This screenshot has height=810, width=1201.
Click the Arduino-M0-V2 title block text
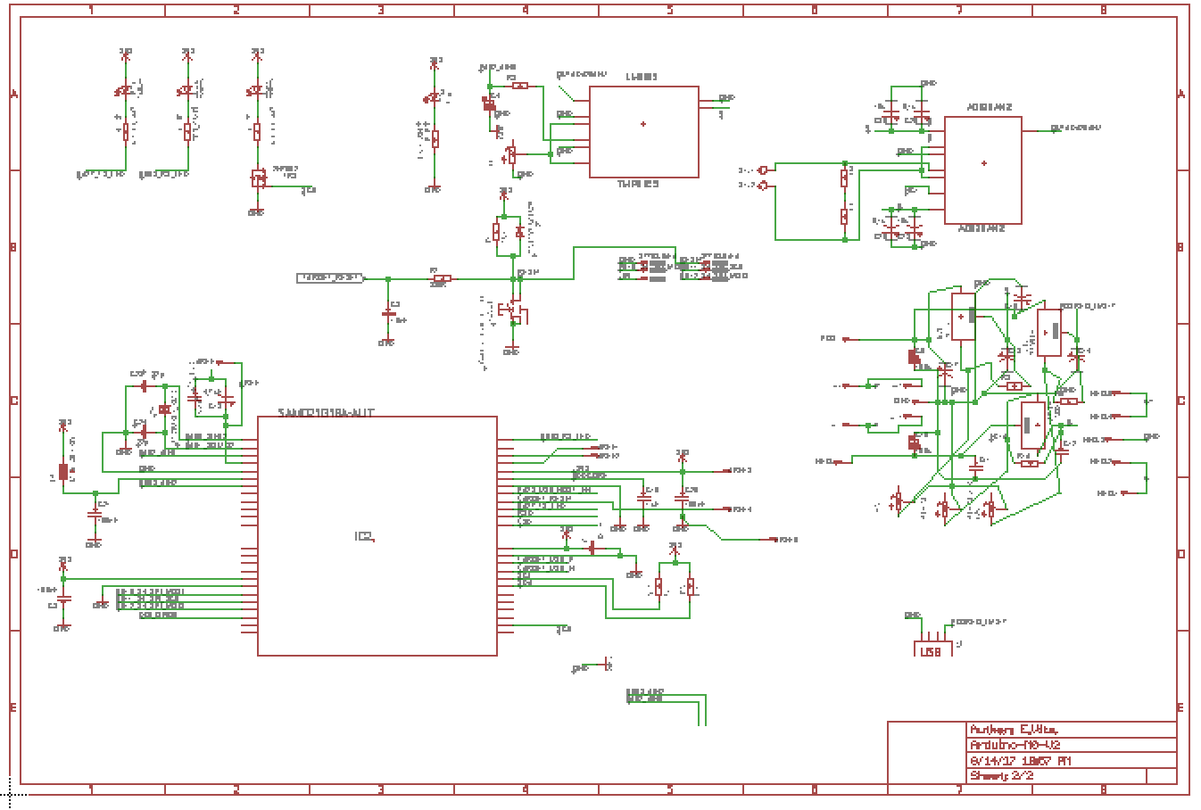[x=1015, y=745]
